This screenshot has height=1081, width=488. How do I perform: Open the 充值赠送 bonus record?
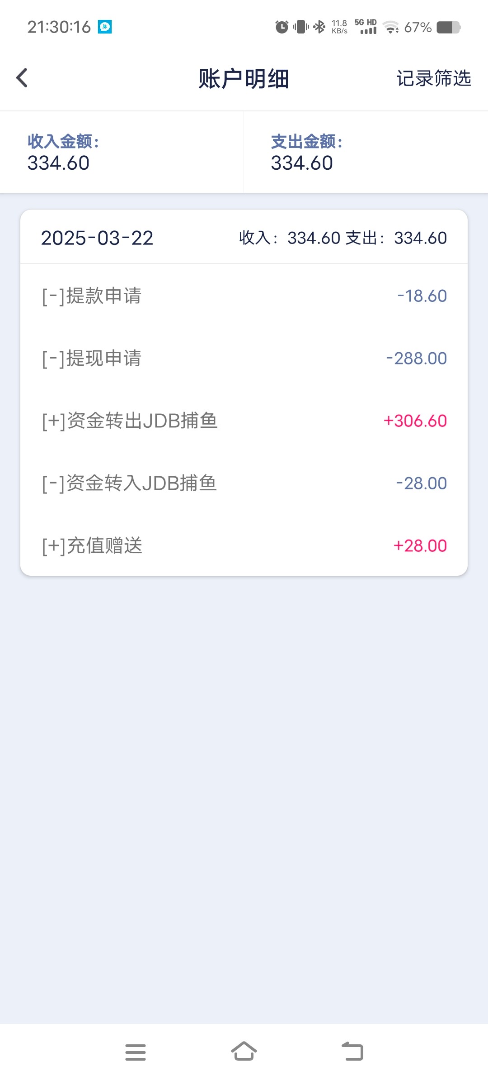[x=244, y=546]
